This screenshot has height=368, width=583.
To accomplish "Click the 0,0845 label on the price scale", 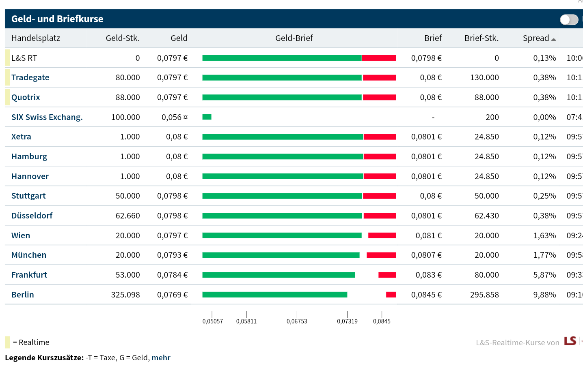I will [382, 321].
